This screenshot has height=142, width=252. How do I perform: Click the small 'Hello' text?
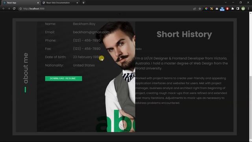[139, 49]
